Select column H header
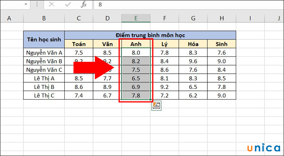This screenshot has width=284, height=156. click(222, 18)
